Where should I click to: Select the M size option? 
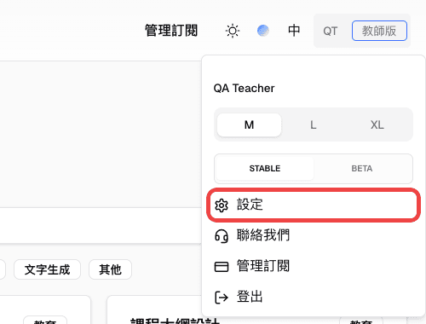[249, 124]
